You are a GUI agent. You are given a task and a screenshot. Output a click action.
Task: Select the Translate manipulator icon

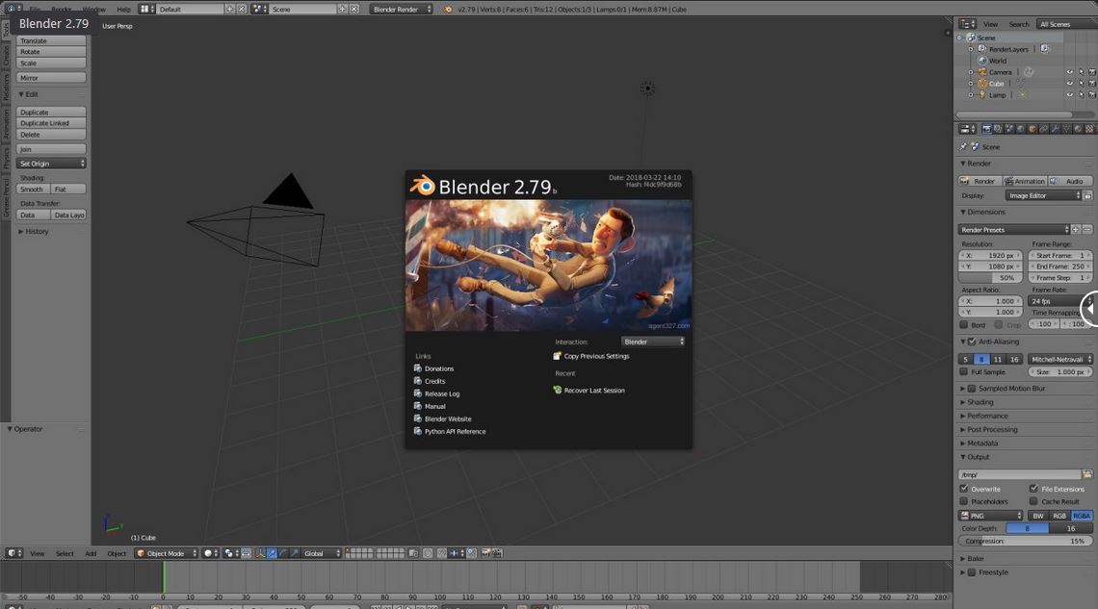pyautogui.click(x=273, y=553)
